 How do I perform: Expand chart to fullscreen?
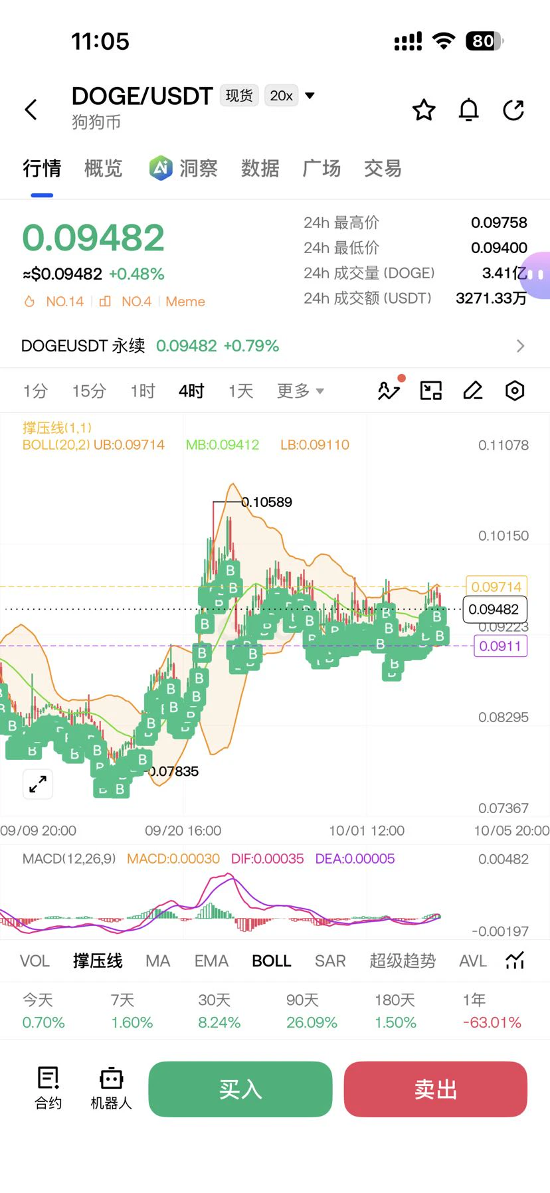(x=38, y=784)
